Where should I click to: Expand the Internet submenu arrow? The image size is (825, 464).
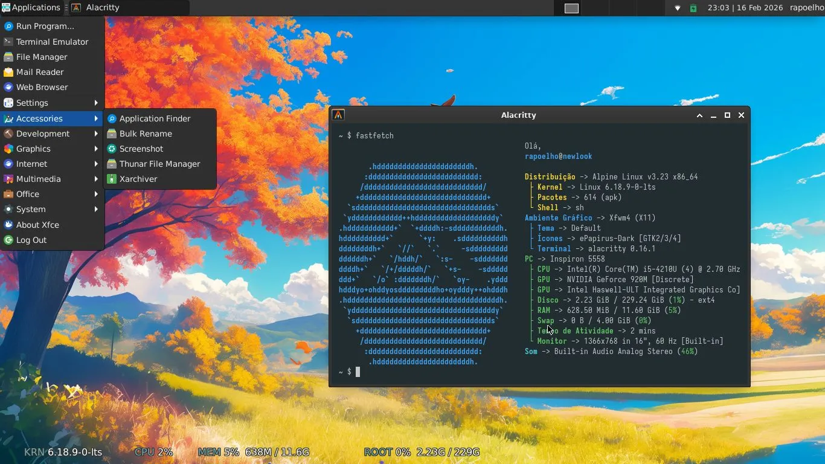[x=96, y=164]
